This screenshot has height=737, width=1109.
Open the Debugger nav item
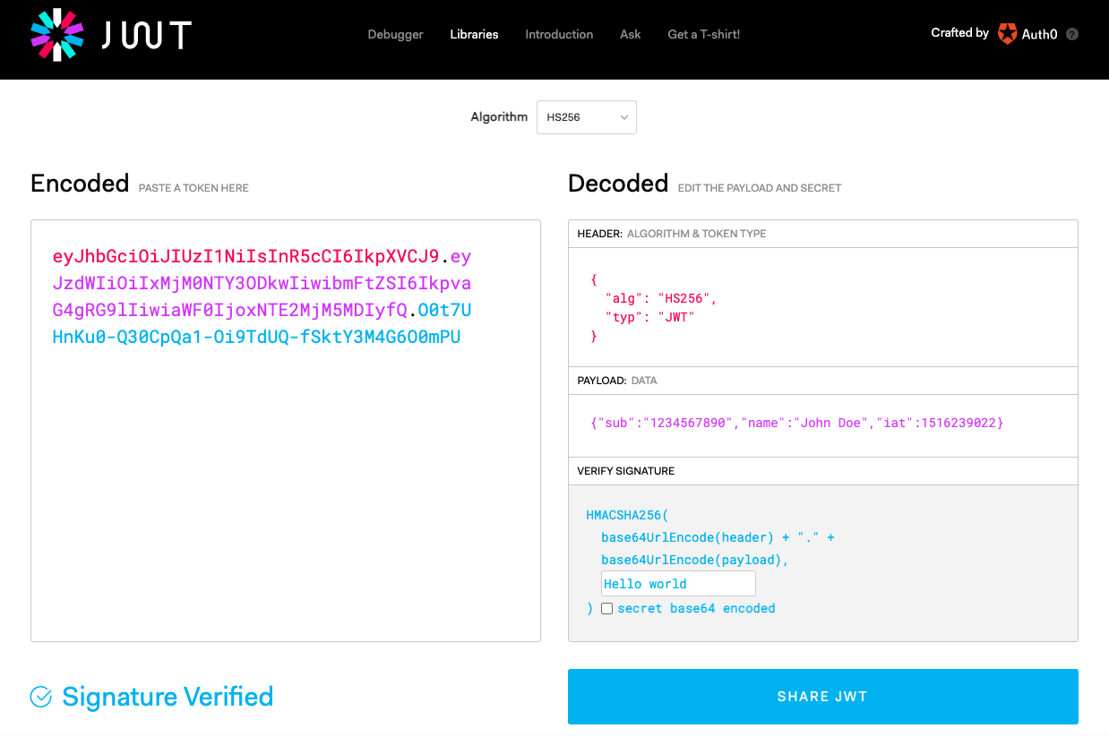[x=395, y=34]
